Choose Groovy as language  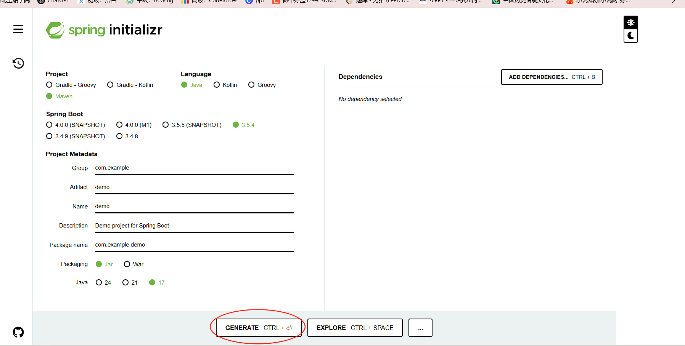click(x=262, y=85)
